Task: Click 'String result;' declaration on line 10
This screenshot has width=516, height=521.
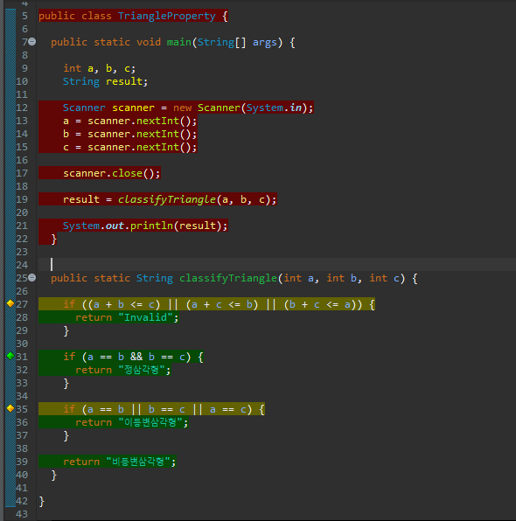Action: coord(106,81)
